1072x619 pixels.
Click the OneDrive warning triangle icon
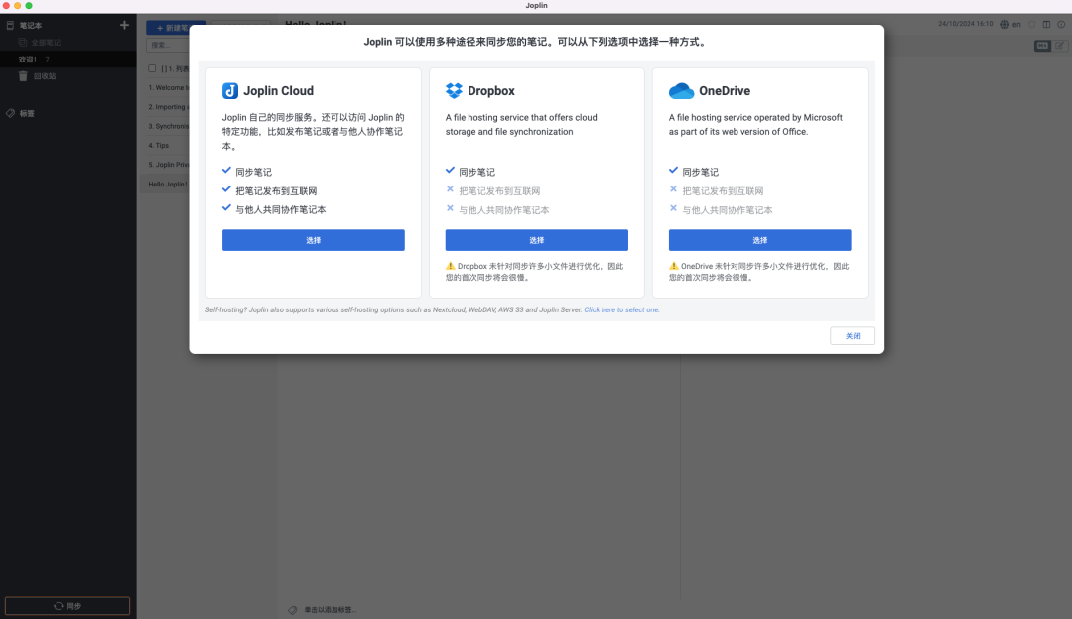673,266
